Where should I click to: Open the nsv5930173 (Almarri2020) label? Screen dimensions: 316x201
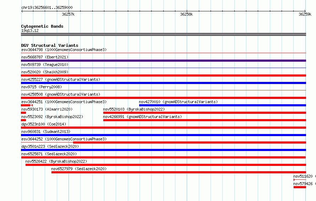[x=47, y=109]
